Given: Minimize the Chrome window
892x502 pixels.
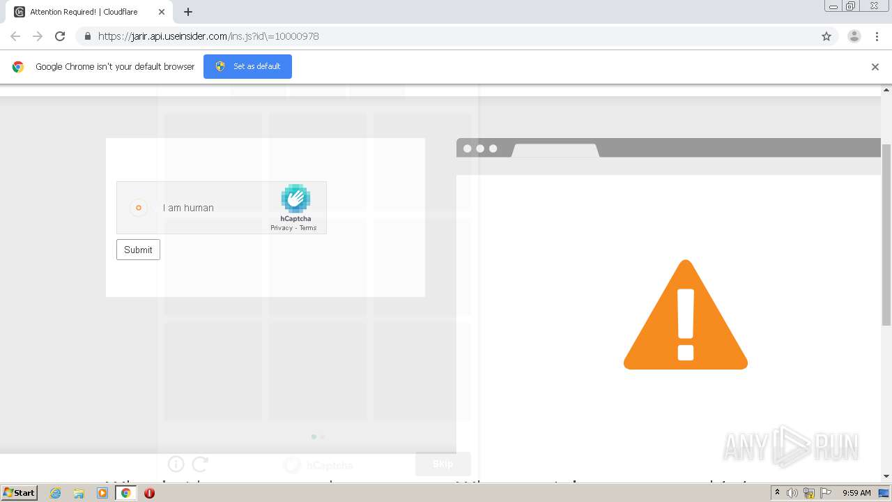Looking at the screenshot, I should coord(833,6).
